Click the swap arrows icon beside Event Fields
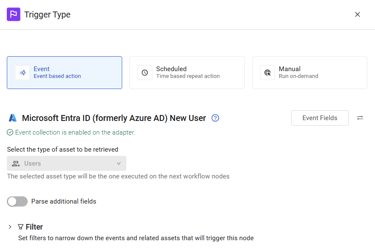Image resolution: width=375 pixels, height=250 pixels. coord(360,118)
